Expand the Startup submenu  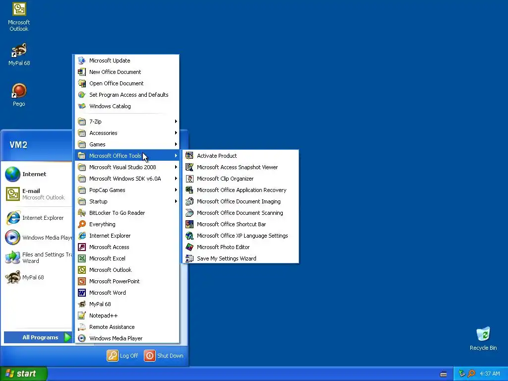coord(127,201)
